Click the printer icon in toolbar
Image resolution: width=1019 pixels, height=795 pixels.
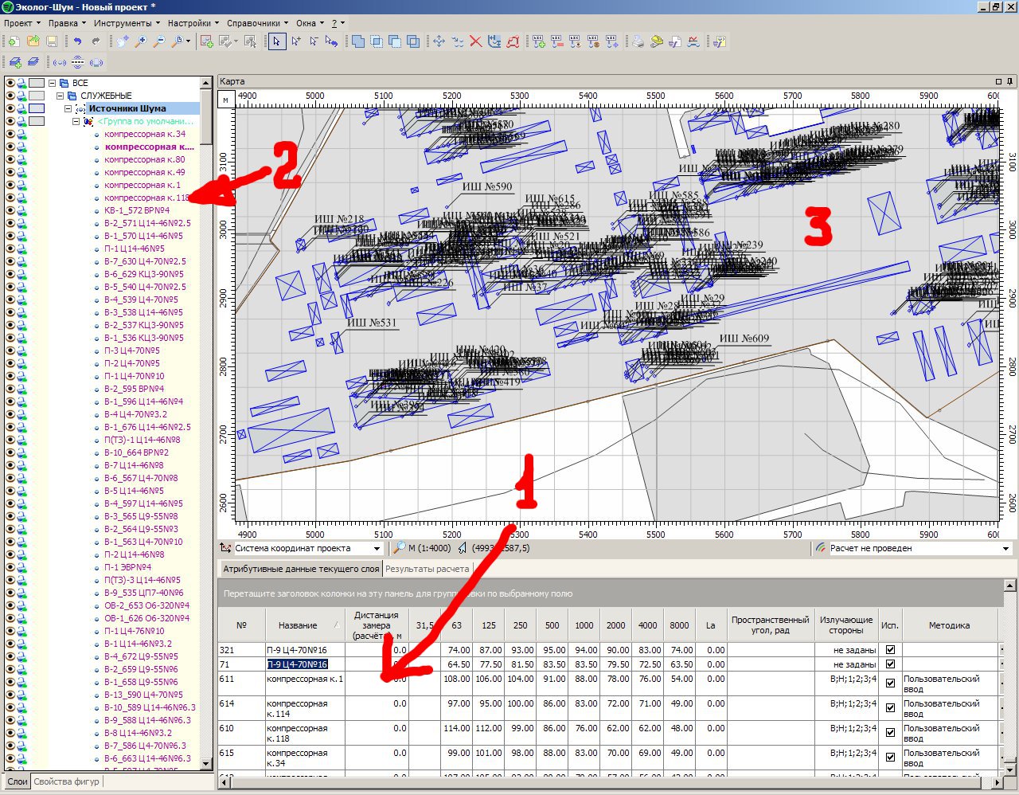638,41
